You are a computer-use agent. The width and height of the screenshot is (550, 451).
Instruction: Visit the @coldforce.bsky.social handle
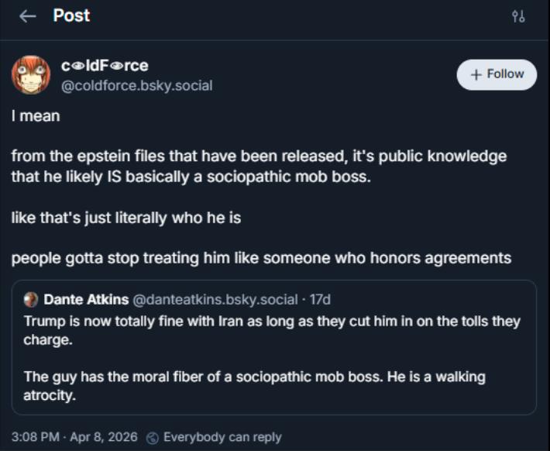(136, 85)
